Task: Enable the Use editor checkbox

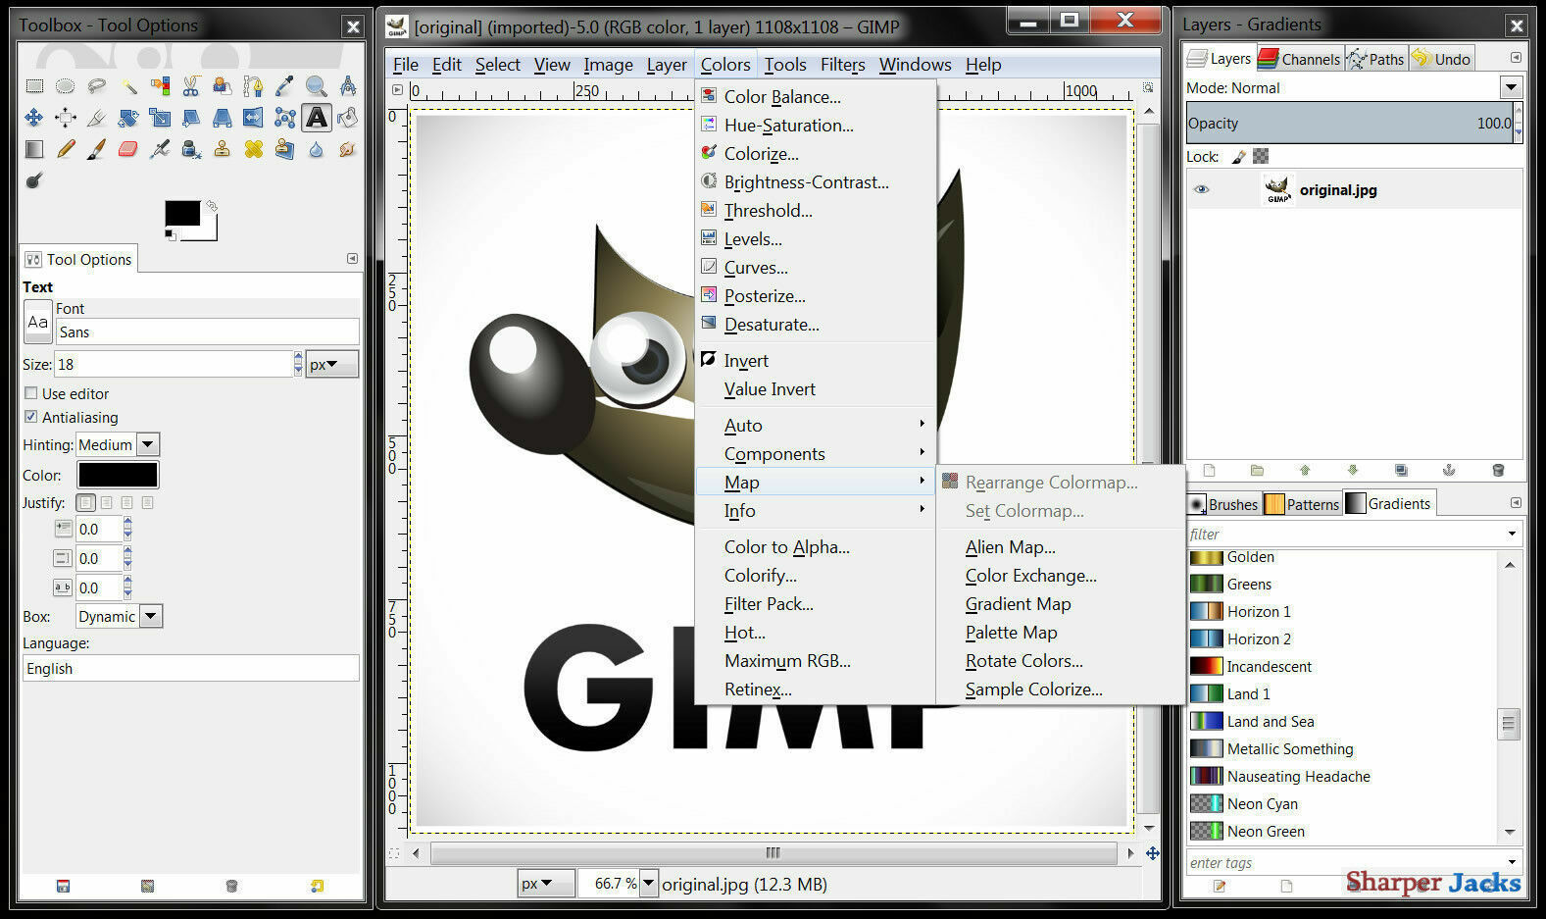Action: [x=30, y=393]
